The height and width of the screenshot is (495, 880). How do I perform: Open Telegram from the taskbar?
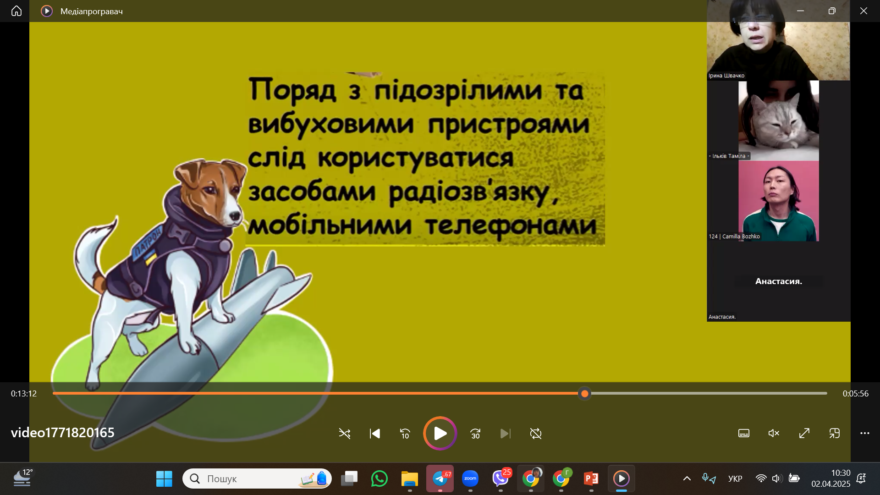click(440, 478)
